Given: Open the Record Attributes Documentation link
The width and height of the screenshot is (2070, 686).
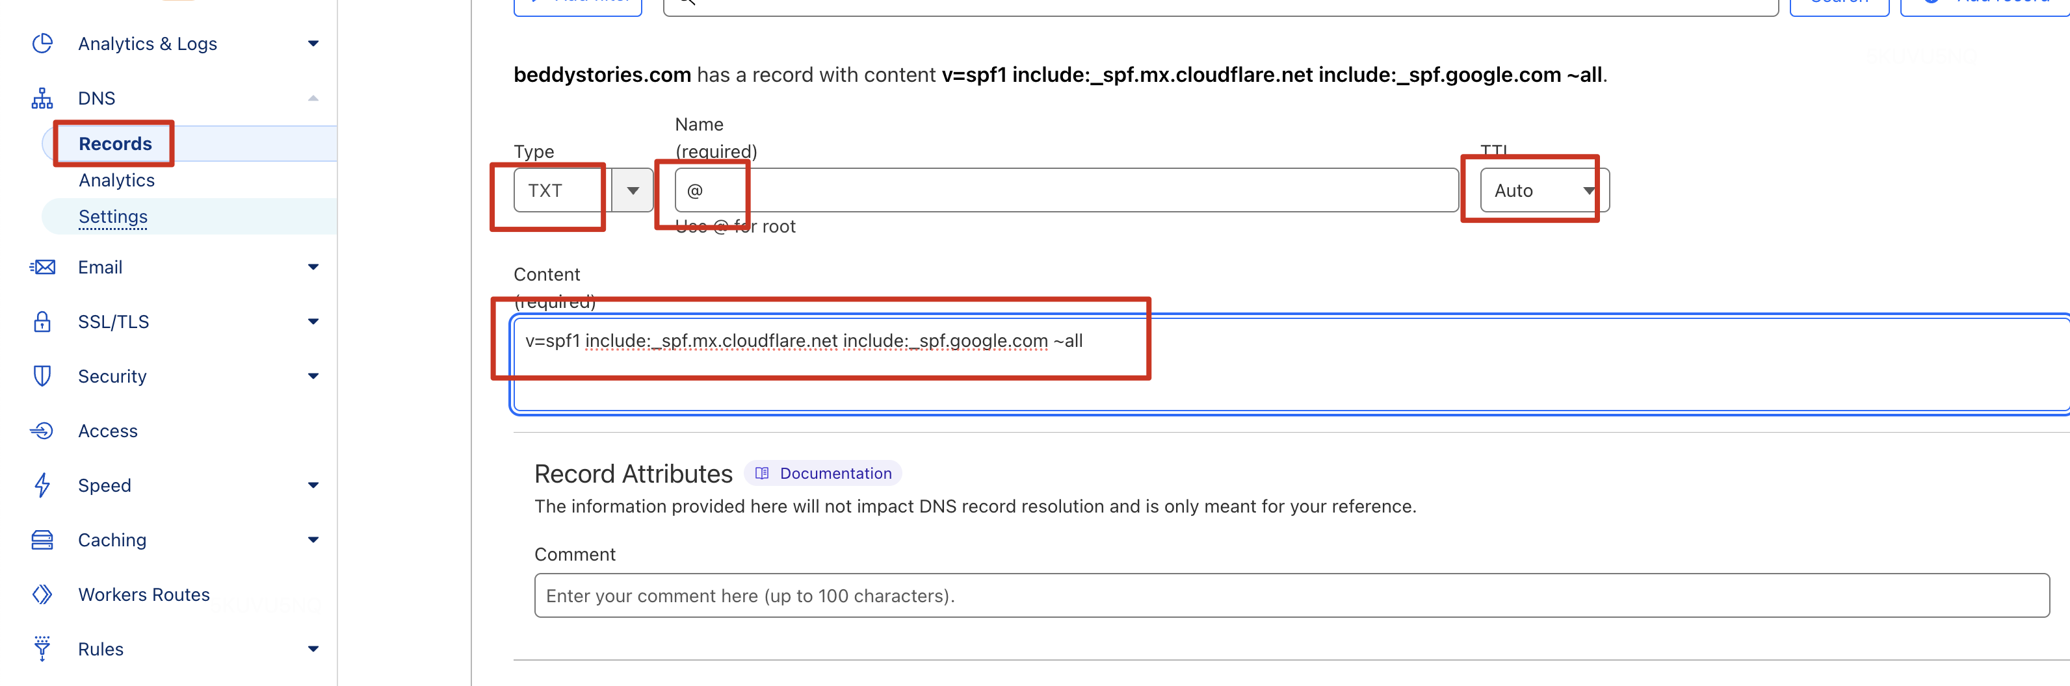Looking at the screenshot, I should 835,473.
